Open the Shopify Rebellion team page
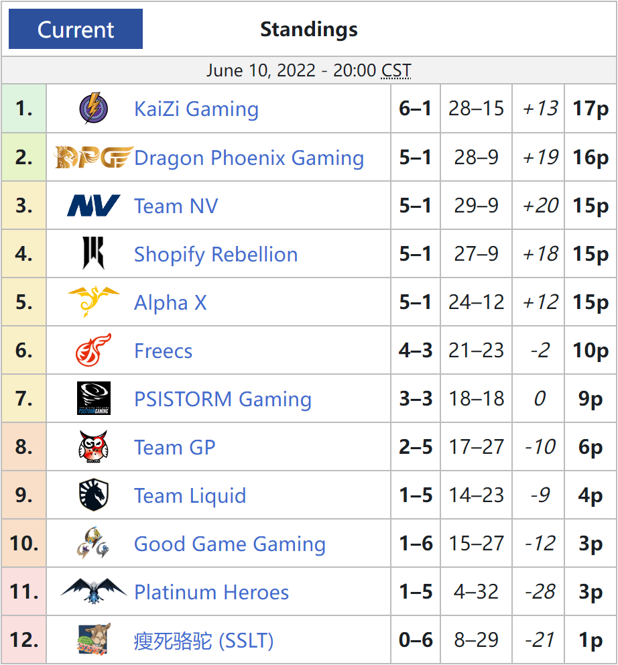Image resolution: width=618 pixels, height=665 pixels. click(x=216, y=255)
